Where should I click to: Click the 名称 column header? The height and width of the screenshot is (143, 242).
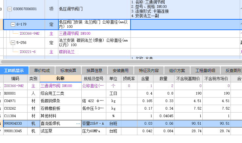(x=60, y=79)
